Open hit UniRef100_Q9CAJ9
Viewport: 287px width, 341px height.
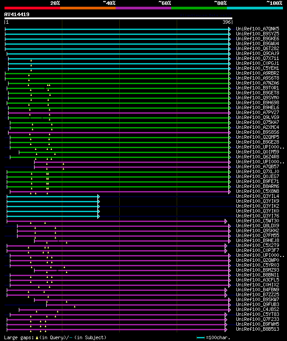[257, 53]
